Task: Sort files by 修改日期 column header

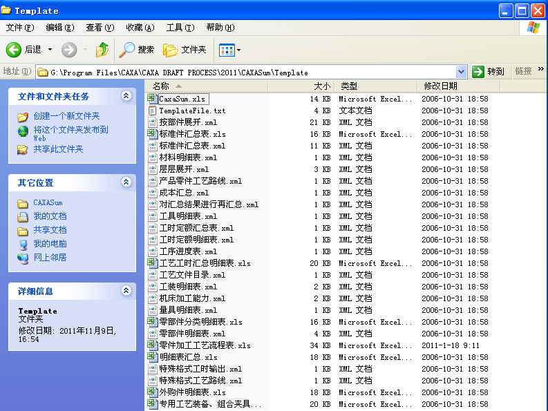Action: [440, 86]
